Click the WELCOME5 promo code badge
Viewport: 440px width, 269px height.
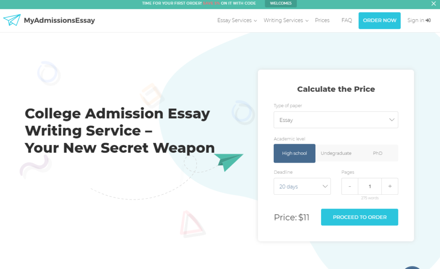pyautogui.click(x=281, y=3)
